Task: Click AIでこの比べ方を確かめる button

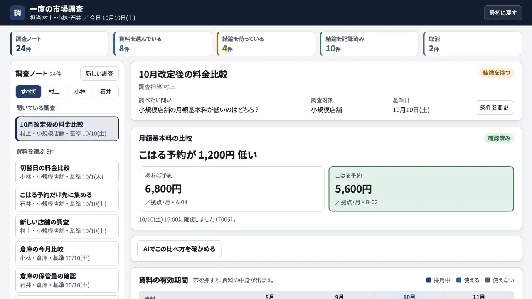Action: tap(179, 249)
